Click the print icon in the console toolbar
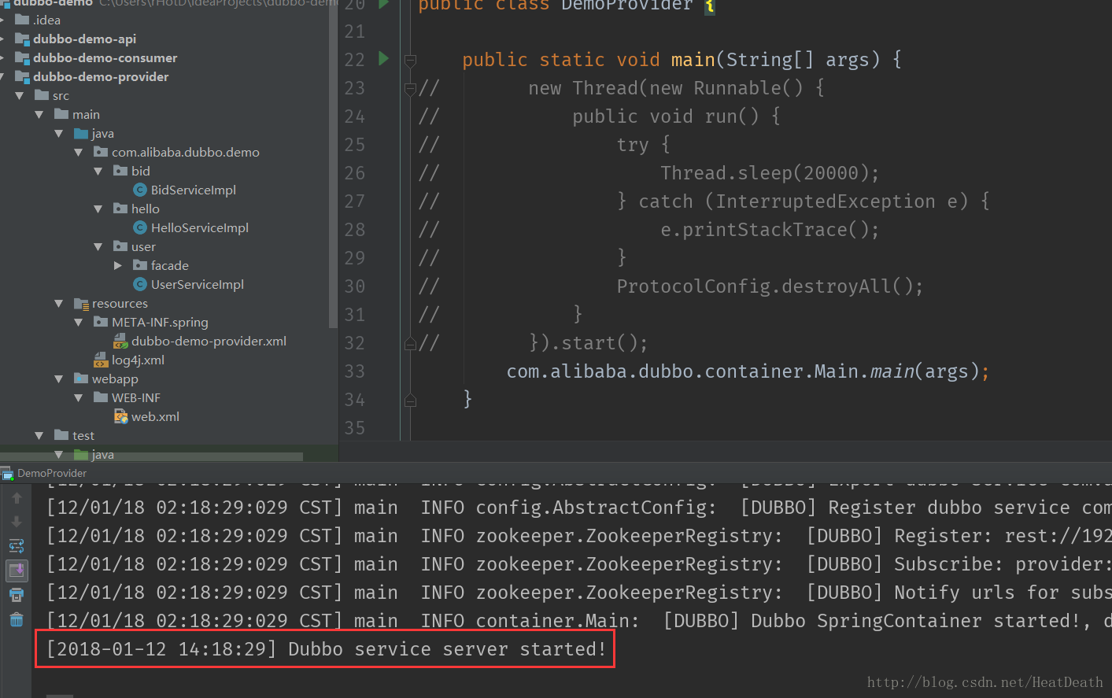The width and height of the screenshot is (1112, 698). coord(17,595)
